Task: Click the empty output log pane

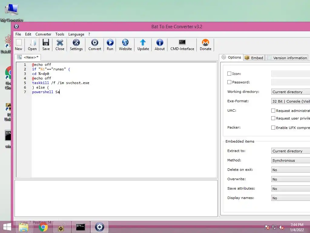Action: 116,198
